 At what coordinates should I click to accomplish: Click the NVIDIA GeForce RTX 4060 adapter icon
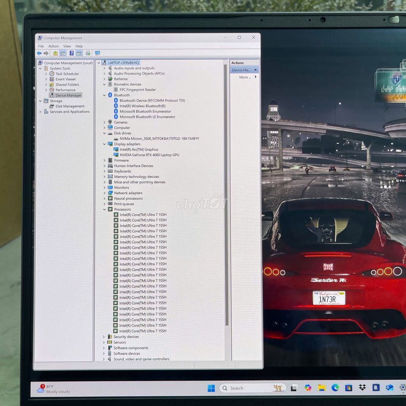[116, 155]
